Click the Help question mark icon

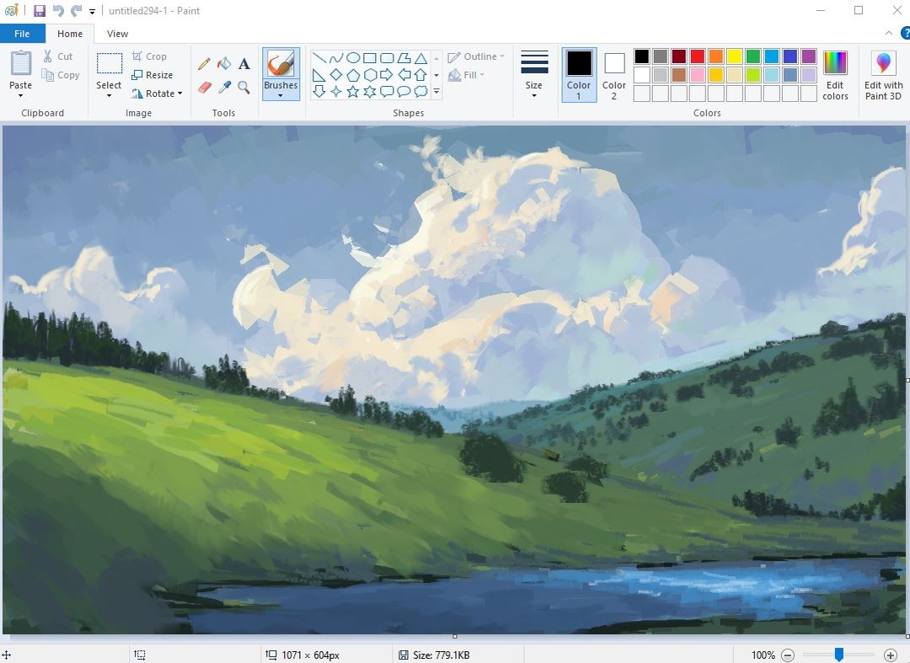point(905,33)
